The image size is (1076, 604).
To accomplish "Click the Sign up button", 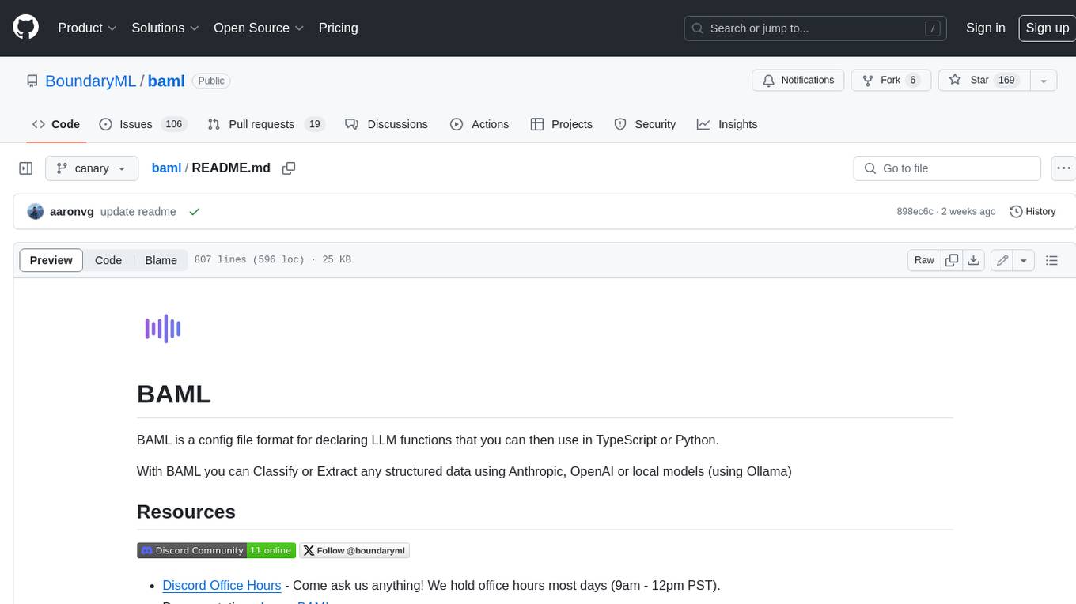I will (x=1047, y=28).
